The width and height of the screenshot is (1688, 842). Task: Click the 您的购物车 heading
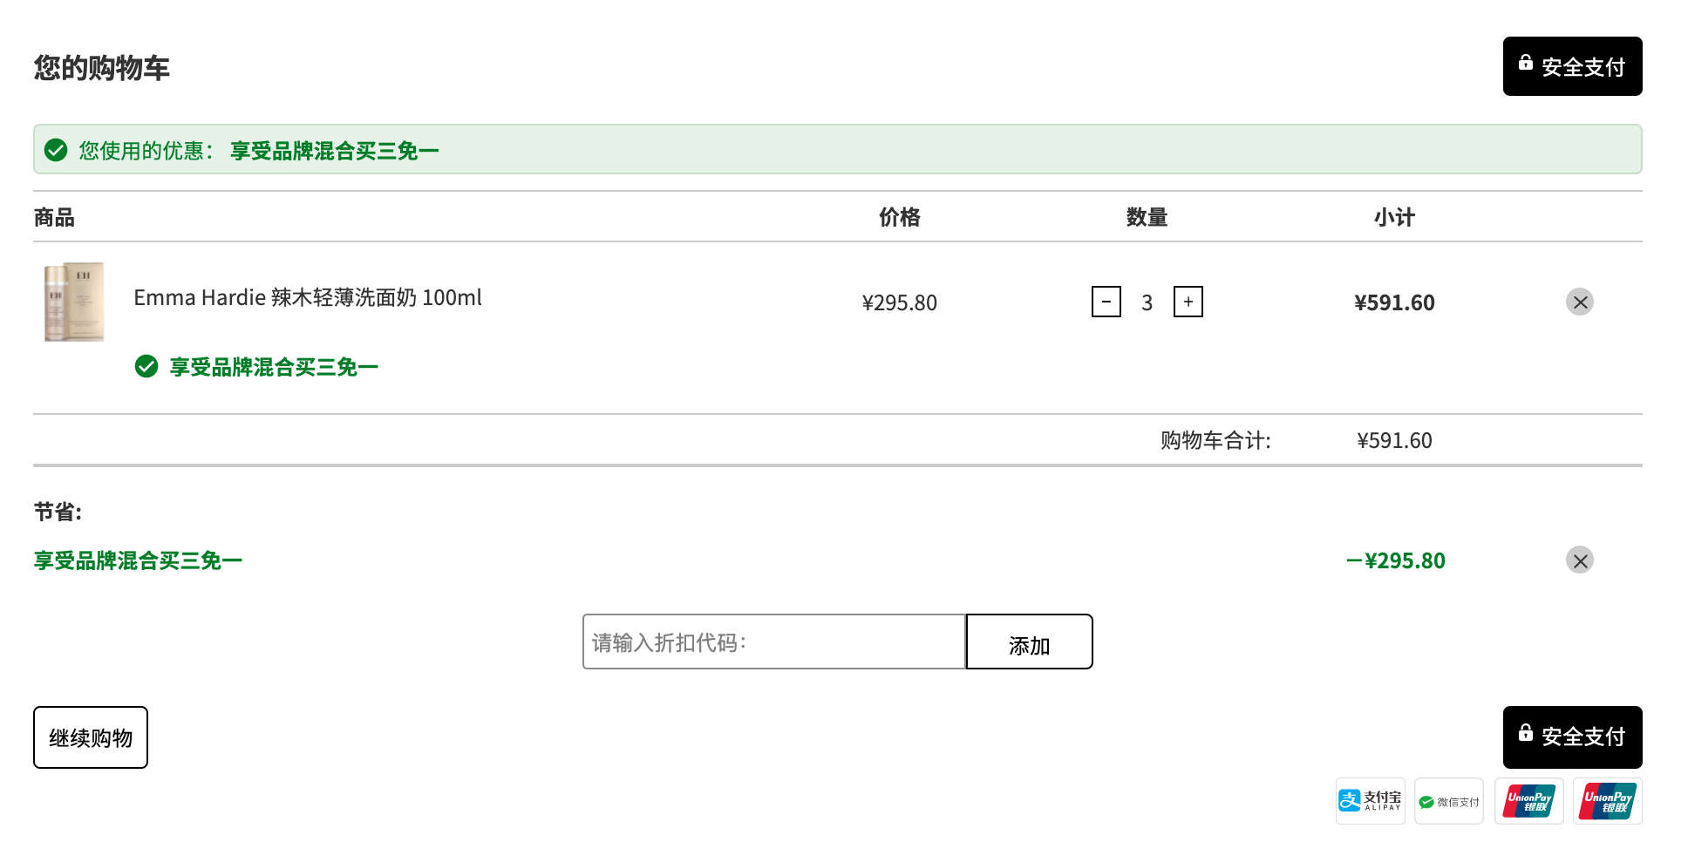[101, 67]
